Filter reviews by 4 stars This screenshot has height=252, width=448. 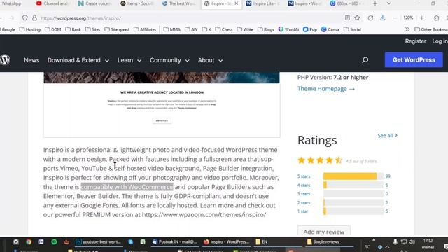[x=303, y=185]
